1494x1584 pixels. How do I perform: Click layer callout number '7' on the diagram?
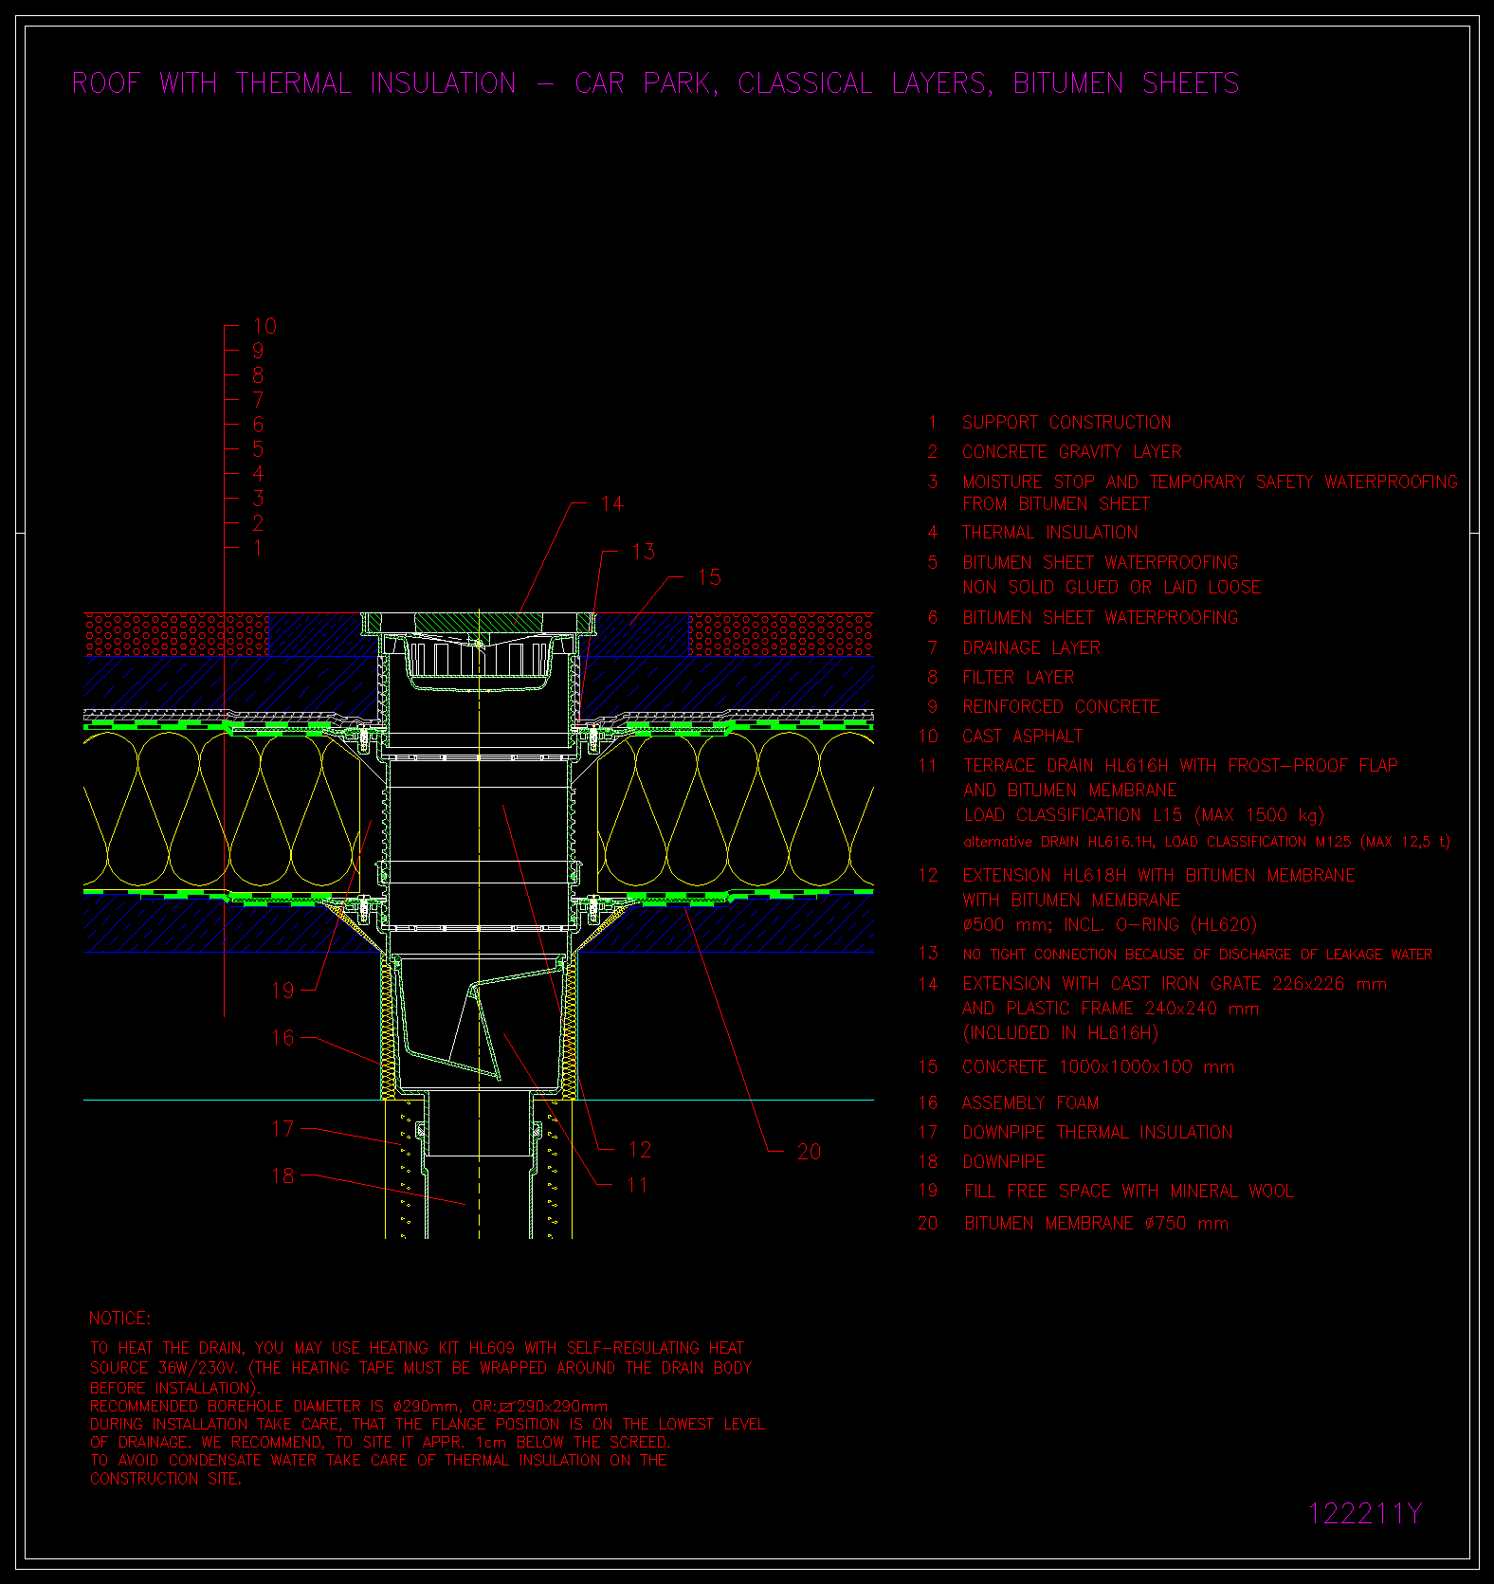point(258,400)
